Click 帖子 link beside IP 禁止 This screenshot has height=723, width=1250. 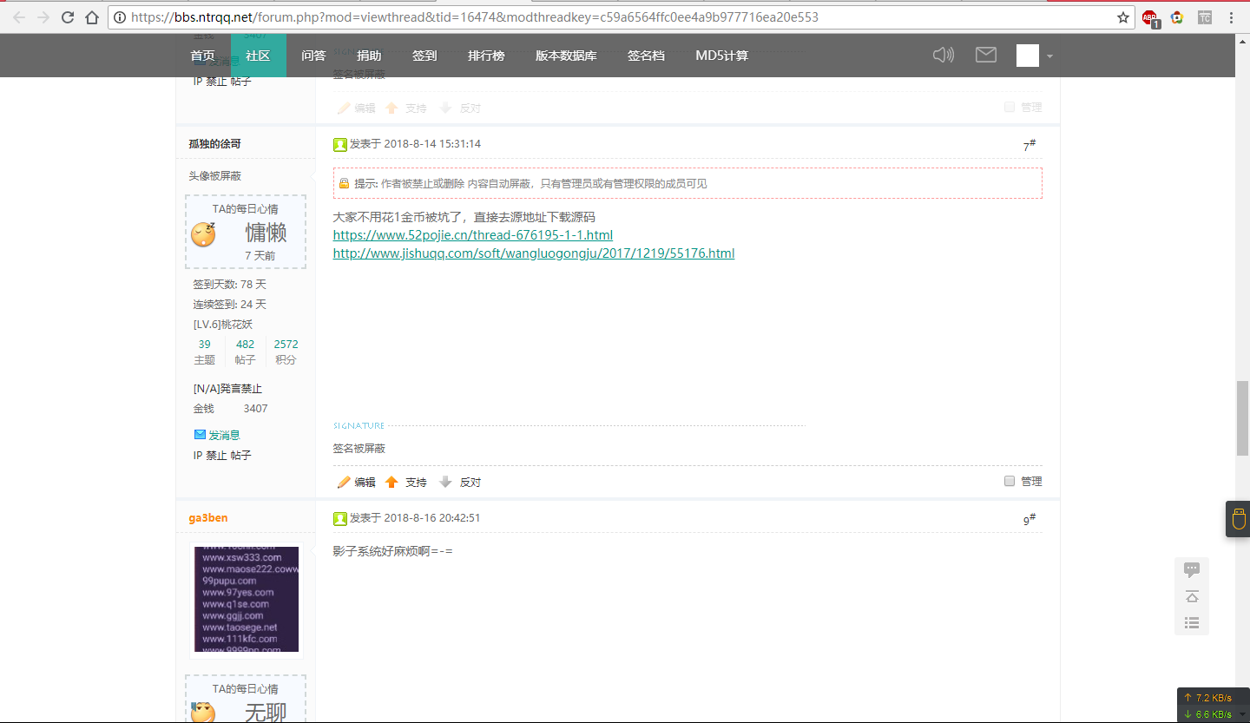(240, 455)
